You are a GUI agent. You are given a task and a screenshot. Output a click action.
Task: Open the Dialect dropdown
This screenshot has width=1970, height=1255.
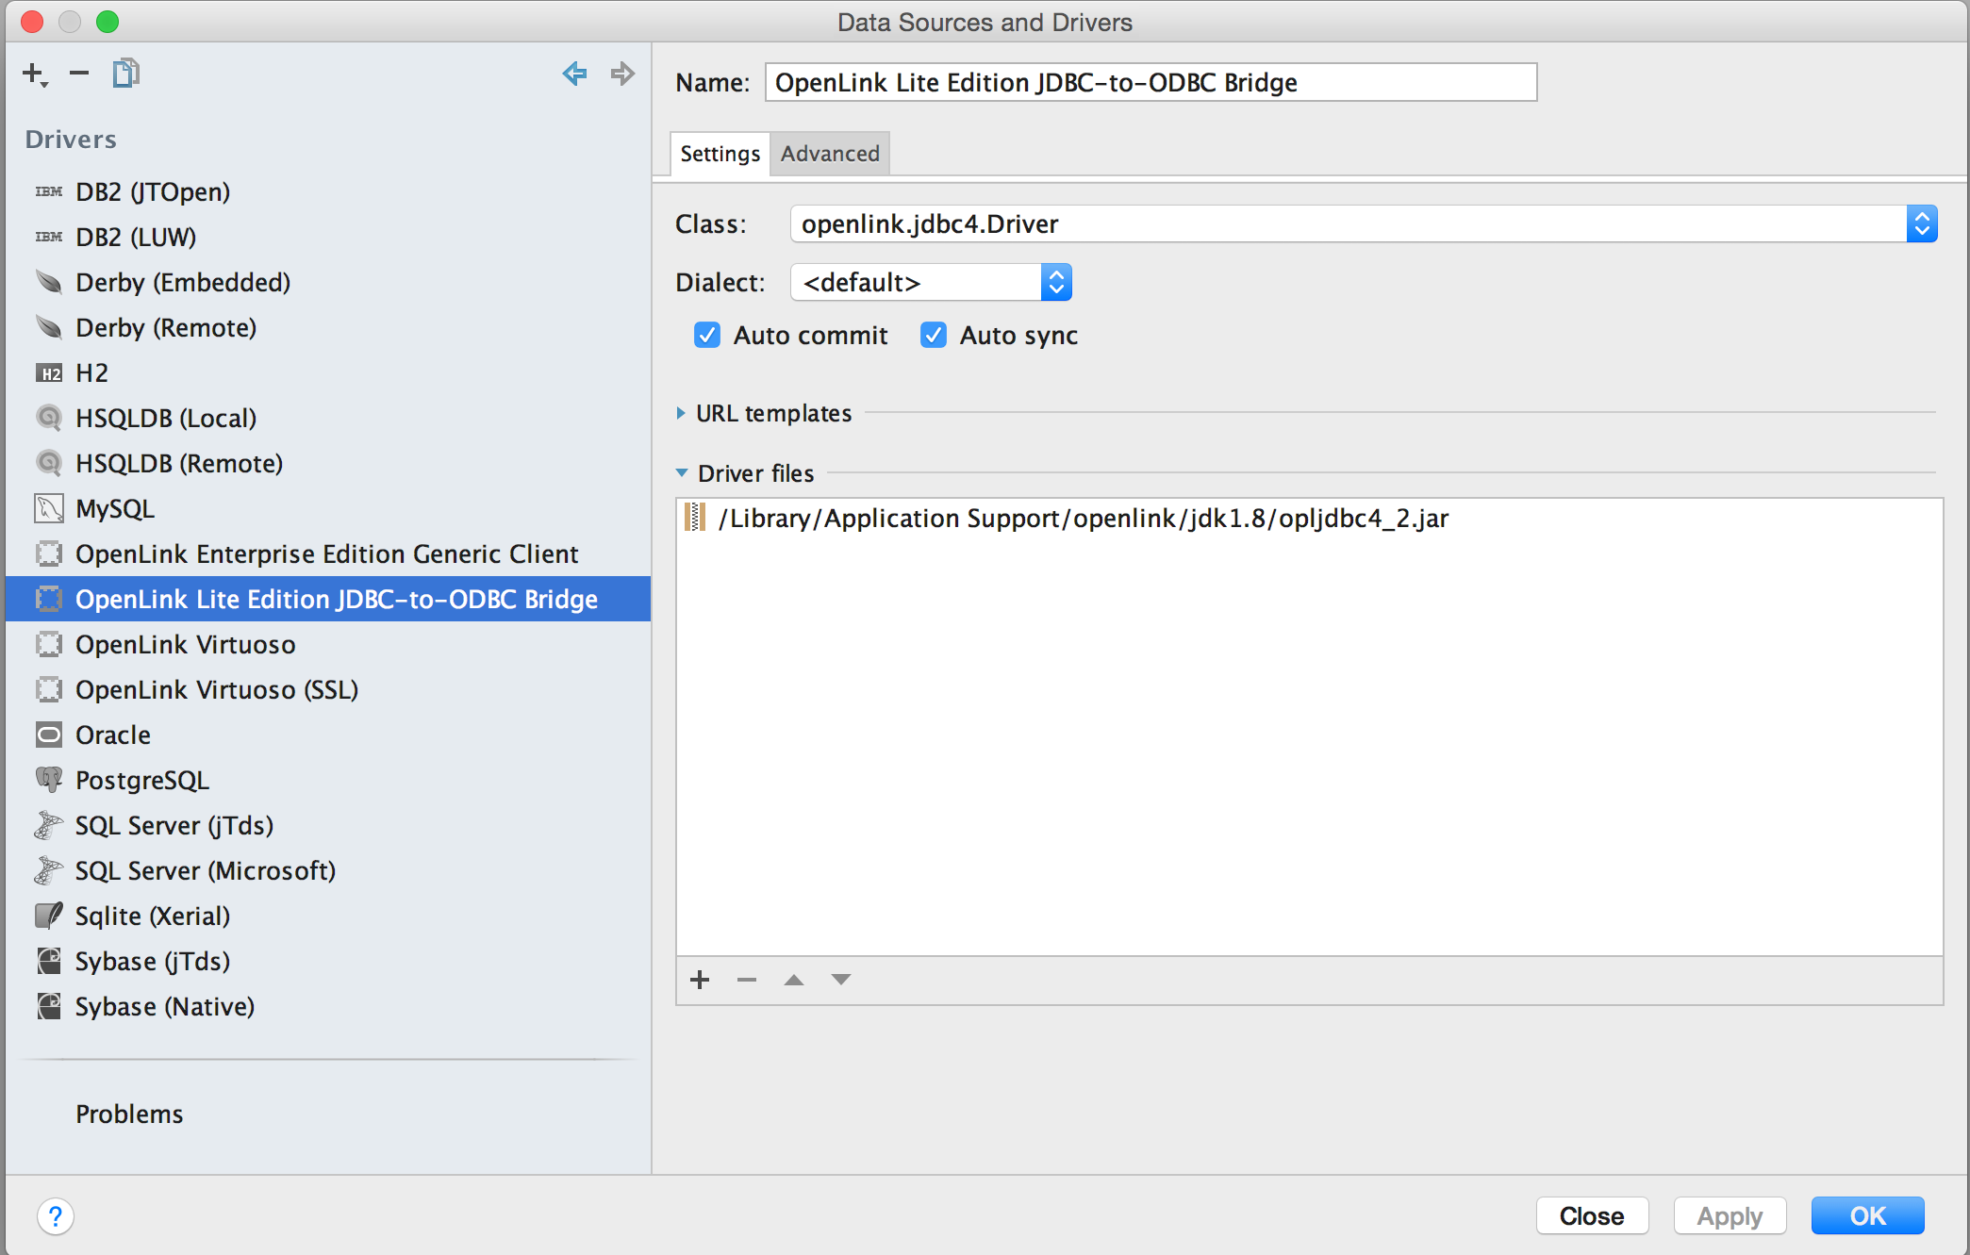click(1056, 282)
